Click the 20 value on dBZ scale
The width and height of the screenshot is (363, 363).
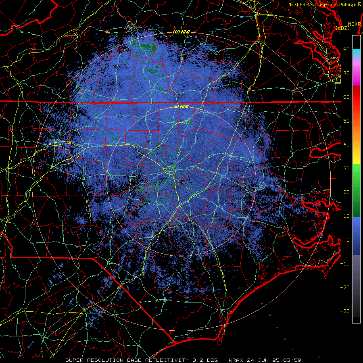coord(346,193)
